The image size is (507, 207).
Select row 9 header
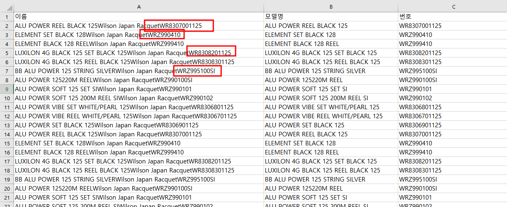[x=7, y=89]
